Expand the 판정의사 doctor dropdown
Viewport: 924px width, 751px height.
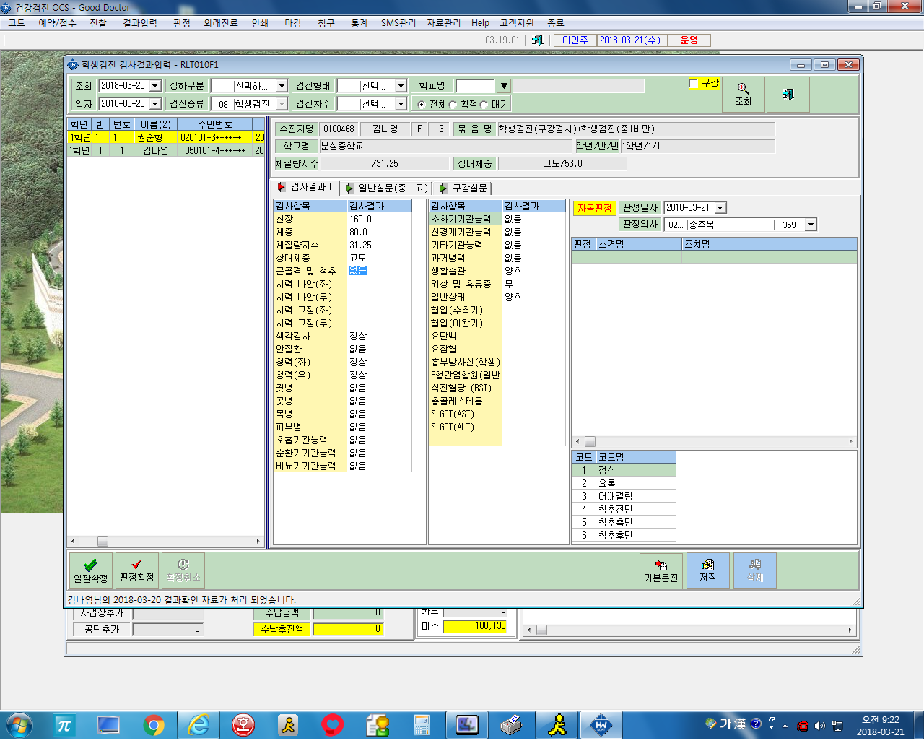tap(811, 225)
